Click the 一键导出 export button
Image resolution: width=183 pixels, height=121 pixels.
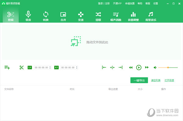[x=139, y=80]
